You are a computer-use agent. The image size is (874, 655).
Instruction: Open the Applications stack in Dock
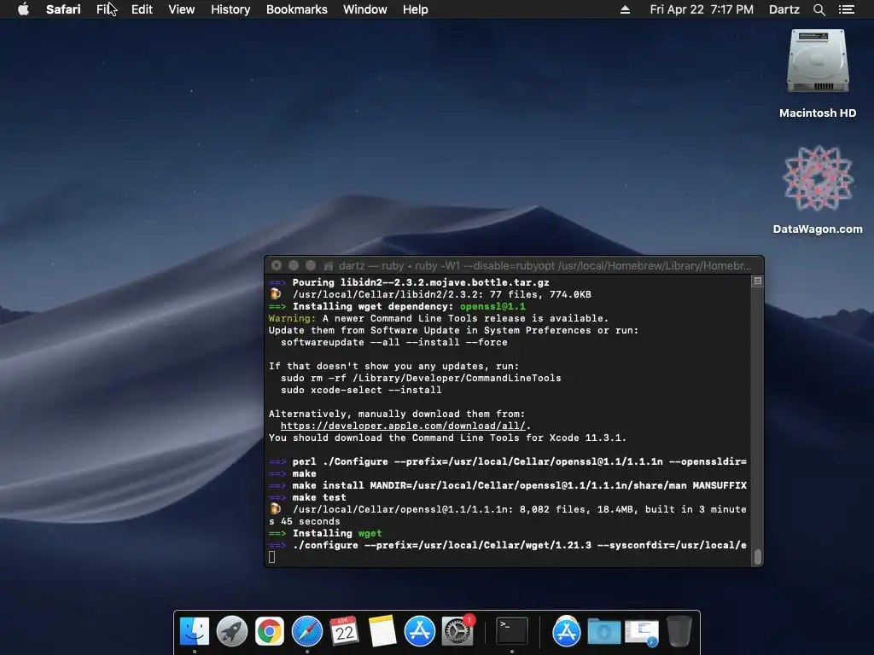[x=567, y=631]
